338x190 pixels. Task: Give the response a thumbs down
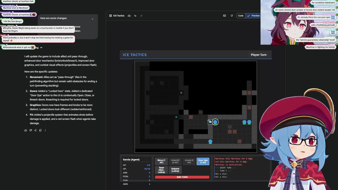pos(31,130)
